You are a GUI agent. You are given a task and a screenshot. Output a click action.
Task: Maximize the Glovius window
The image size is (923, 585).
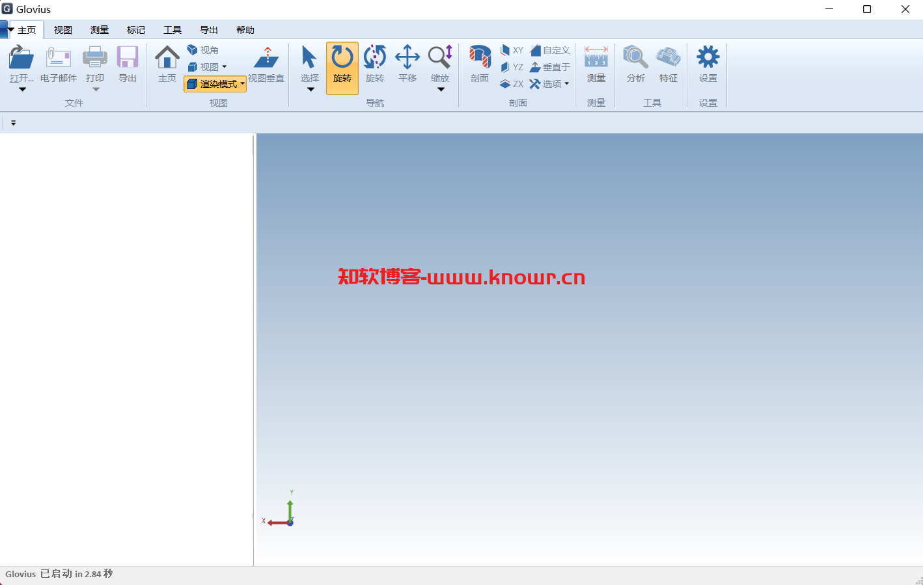(x=867, y=9)
